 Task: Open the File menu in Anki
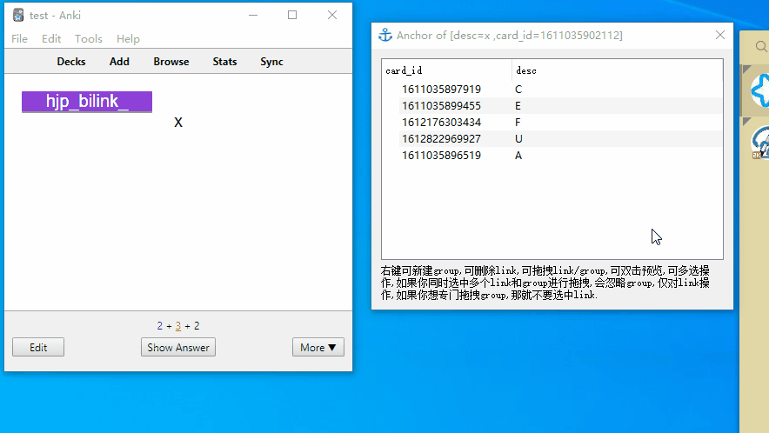20,39
